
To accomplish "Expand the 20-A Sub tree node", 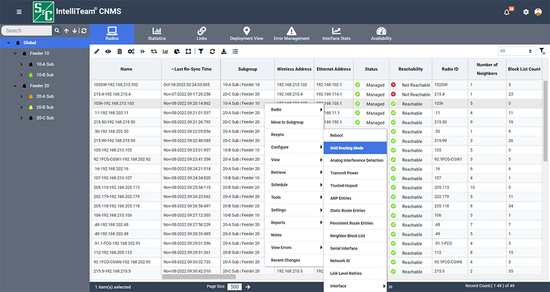I will point(21,96).
